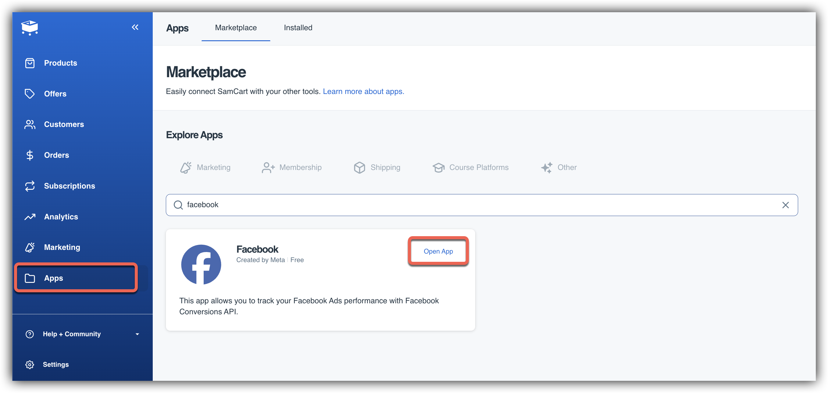Viewport: 828px width, 393px height.
Task: Open Products shopping bag icon
Action: coord(30,63)
